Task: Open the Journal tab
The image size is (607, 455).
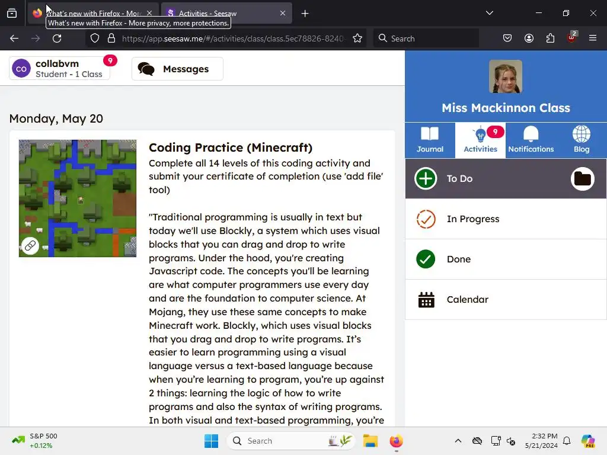Action: [430, 140]
